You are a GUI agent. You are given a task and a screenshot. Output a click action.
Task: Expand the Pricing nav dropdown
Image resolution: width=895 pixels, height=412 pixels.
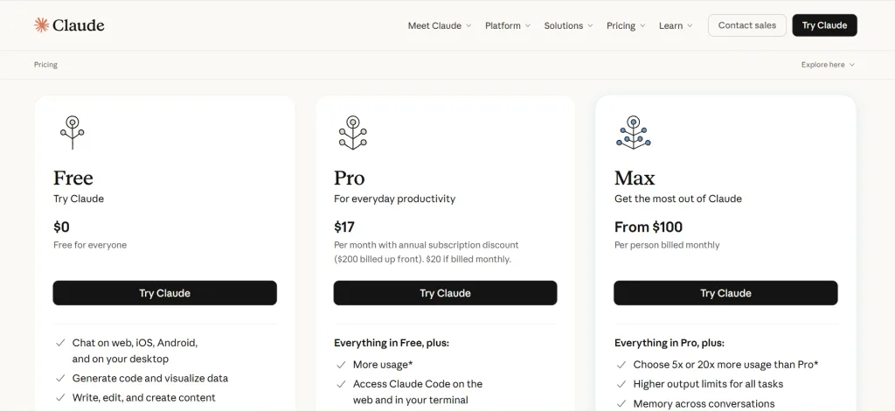click(x=626, y=25)
